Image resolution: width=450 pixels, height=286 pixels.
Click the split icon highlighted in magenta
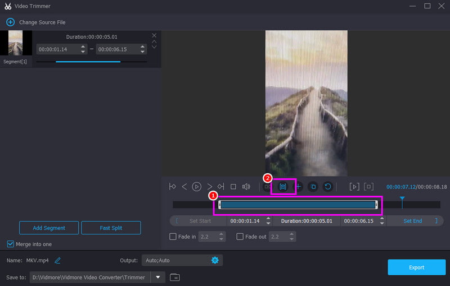coord(283,187)
